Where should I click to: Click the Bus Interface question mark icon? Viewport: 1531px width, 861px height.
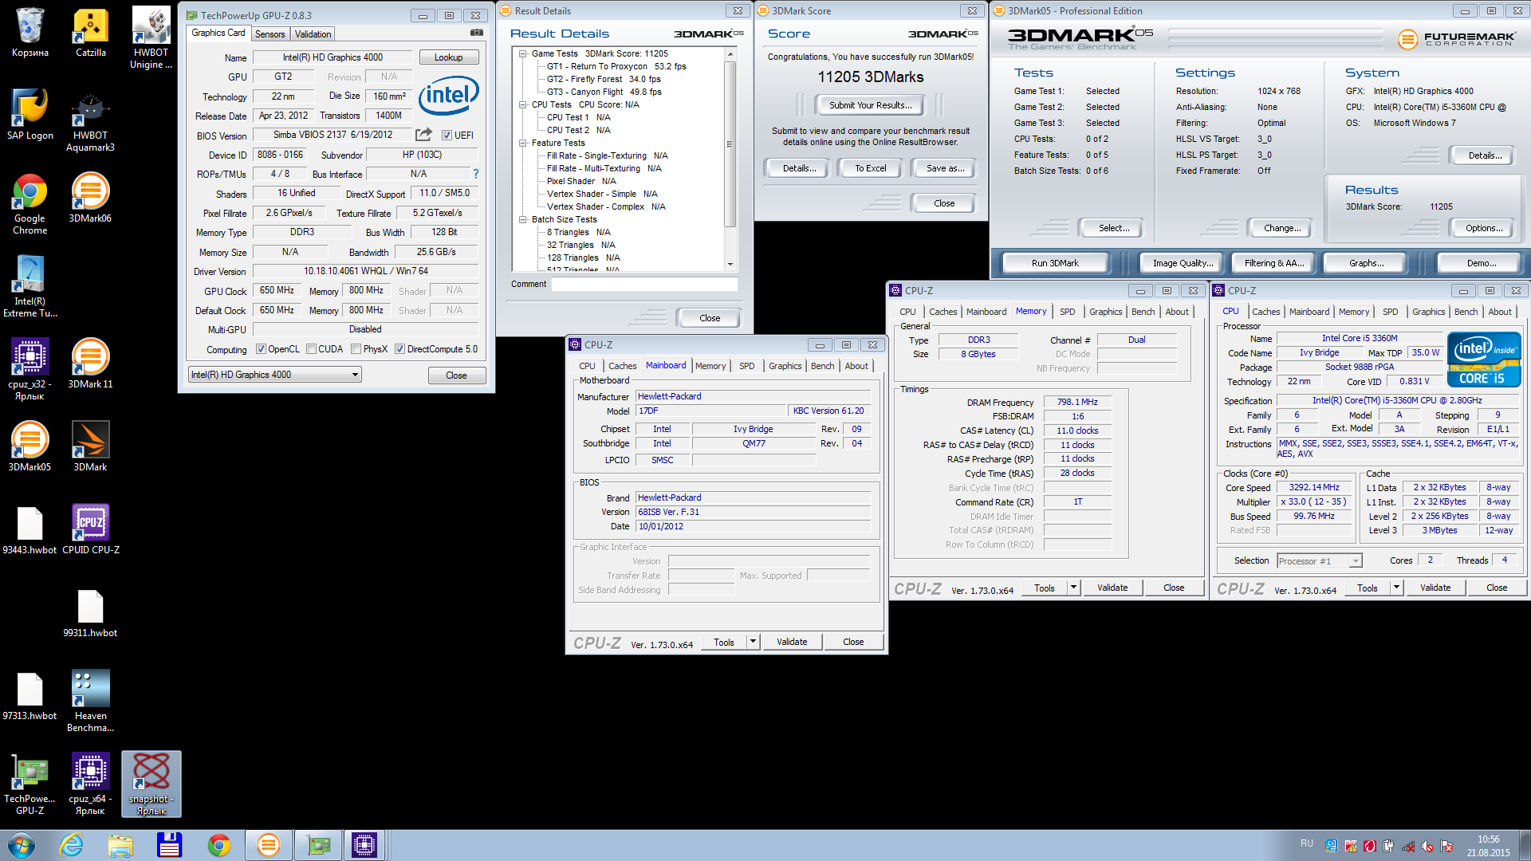pos(476,174)
